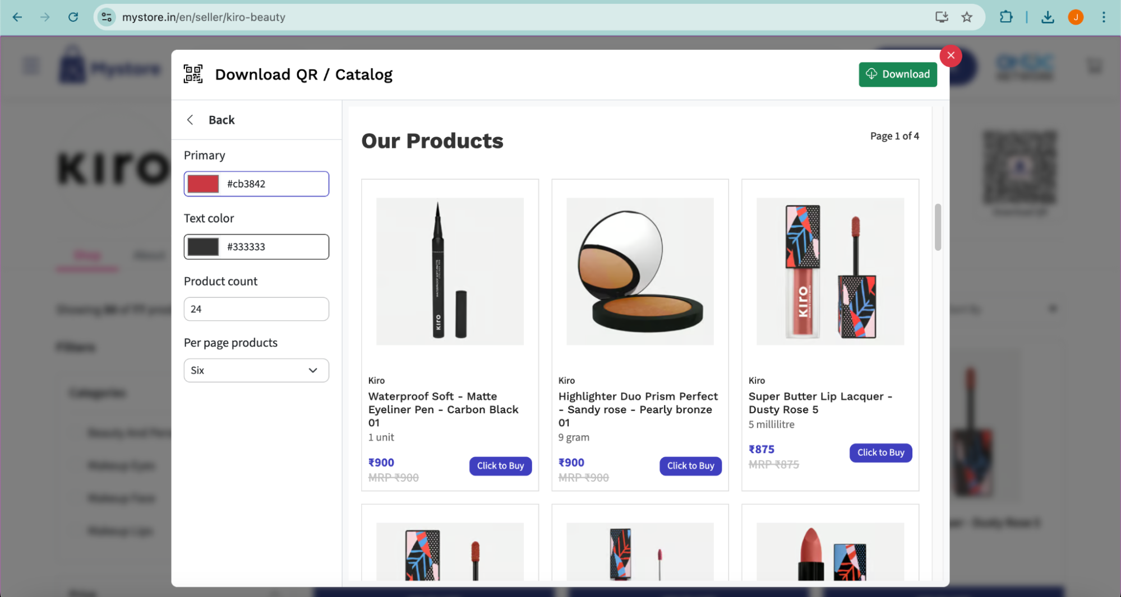Viewport: 1121px width, 597px height.
Task: Click the Dusty Rose lip lacquer image
Action: (830, 271)
